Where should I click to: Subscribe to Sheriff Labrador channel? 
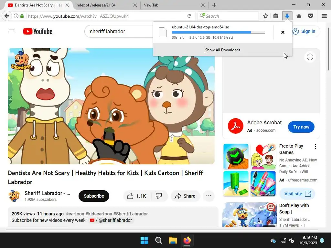[94, 196]
